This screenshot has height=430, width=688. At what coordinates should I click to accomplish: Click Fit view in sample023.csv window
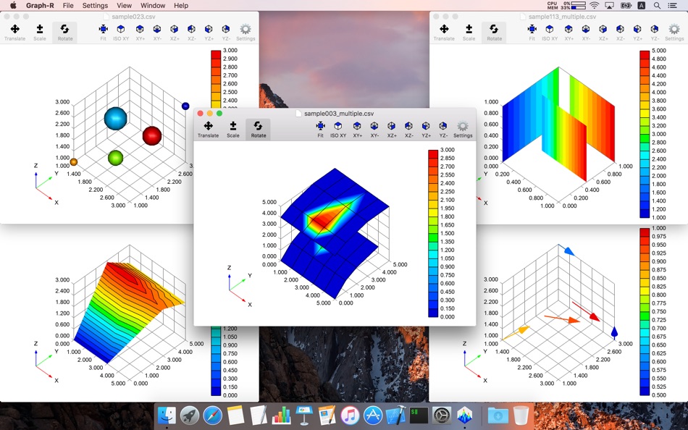pos(103,33)
